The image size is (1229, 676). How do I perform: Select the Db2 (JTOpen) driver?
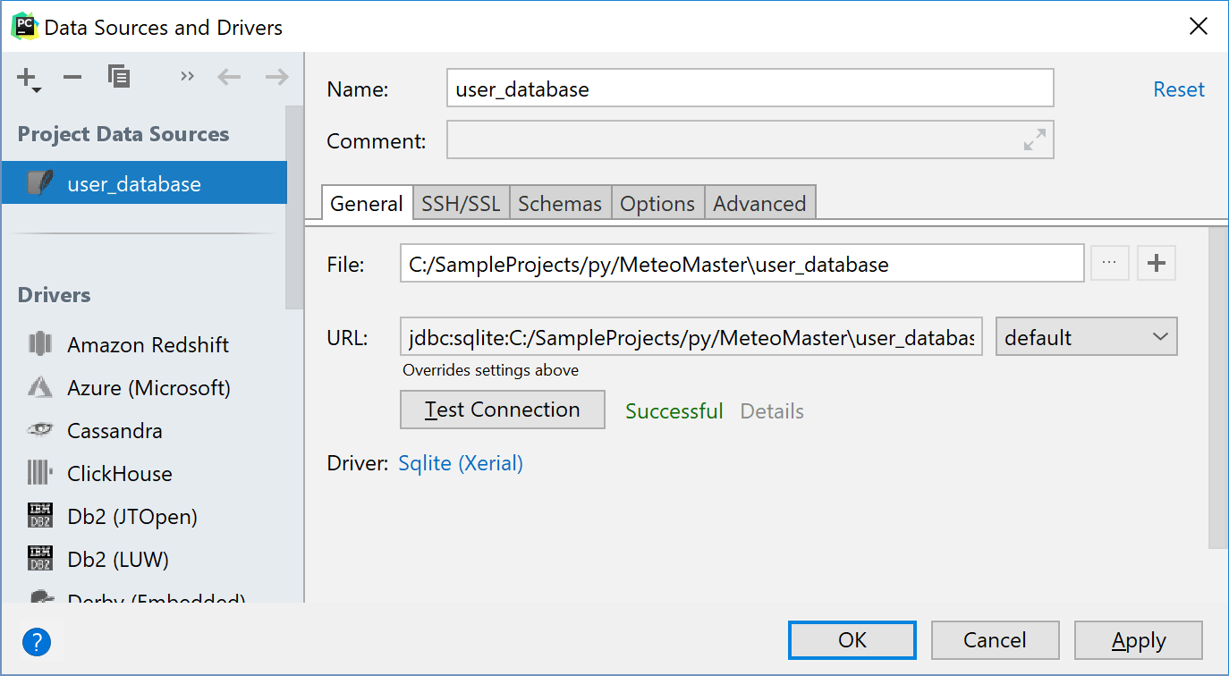point(131,516)
